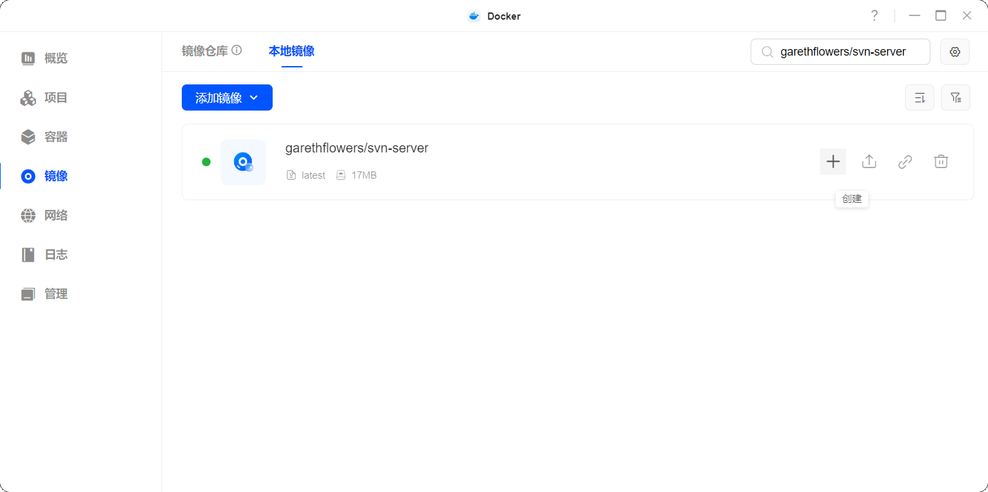Click the sort order icon
Screen dimensions: 988x492
(x=919, y=98)
